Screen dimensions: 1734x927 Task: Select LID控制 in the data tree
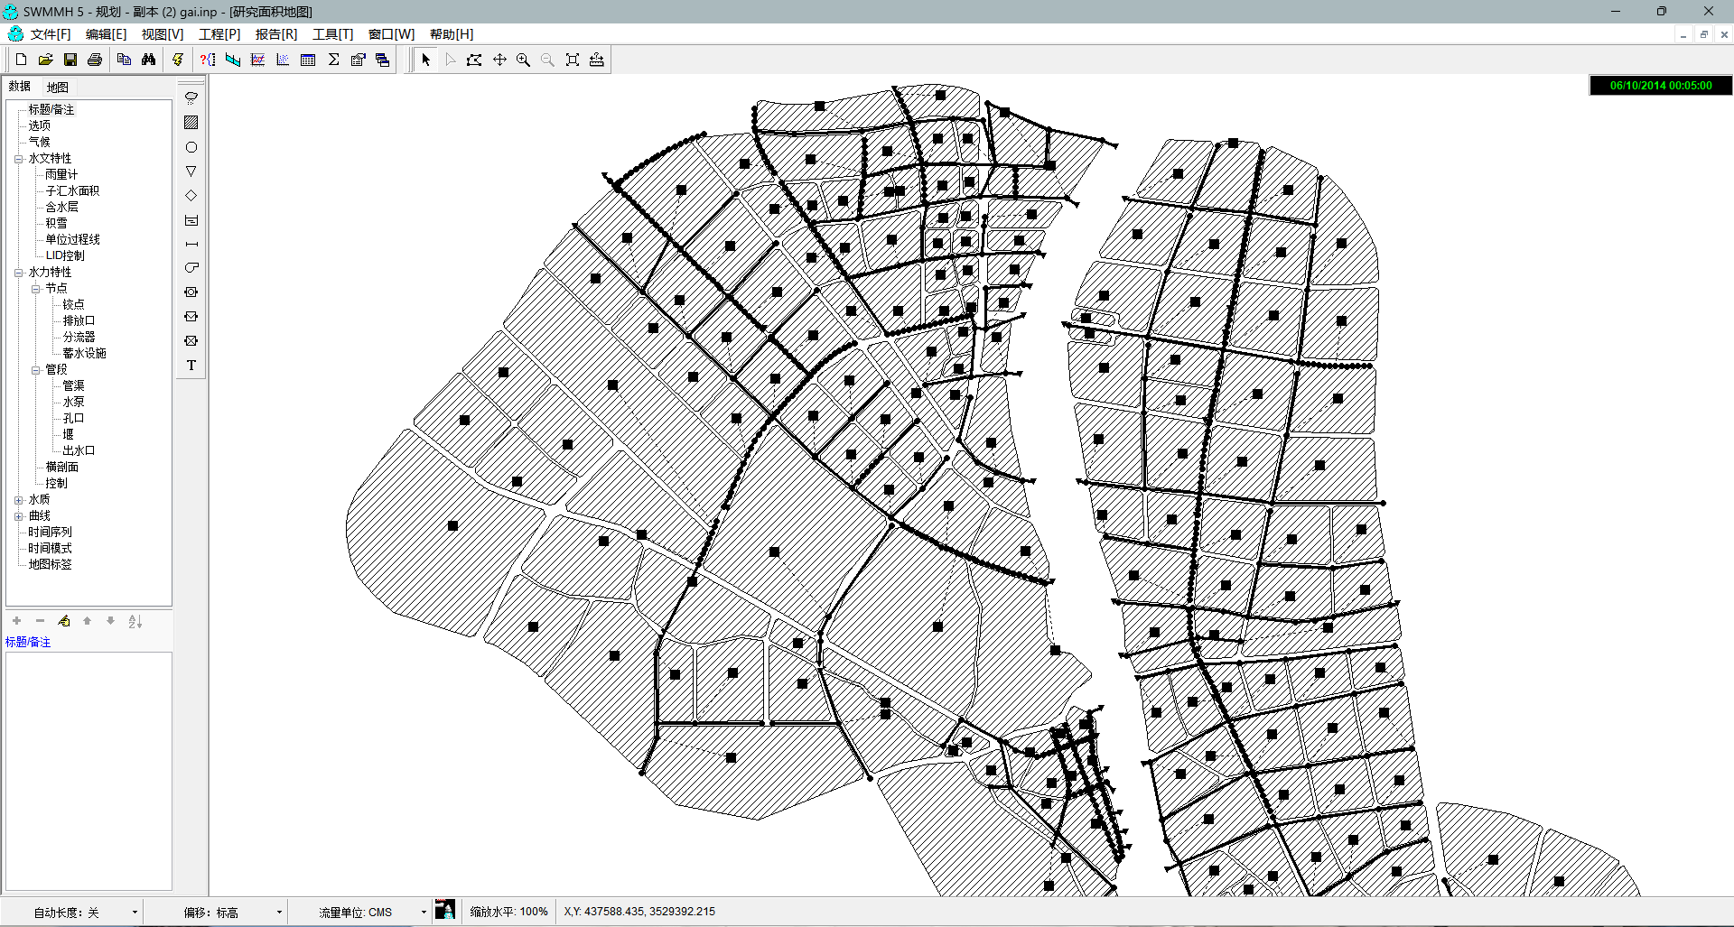coord(65,256)
